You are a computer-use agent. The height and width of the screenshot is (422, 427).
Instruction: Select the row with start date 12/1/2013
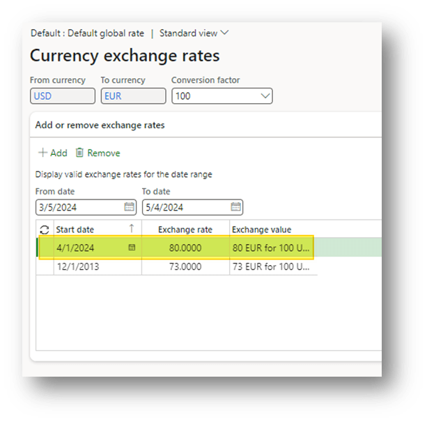click(x=75, y=266)
